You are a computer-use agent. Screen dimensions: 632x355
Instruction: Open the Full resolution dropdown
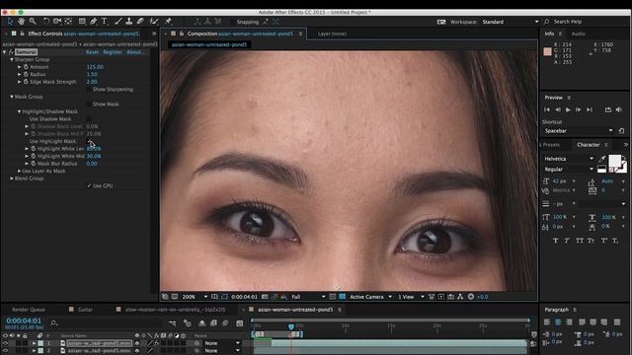point(308,297)
